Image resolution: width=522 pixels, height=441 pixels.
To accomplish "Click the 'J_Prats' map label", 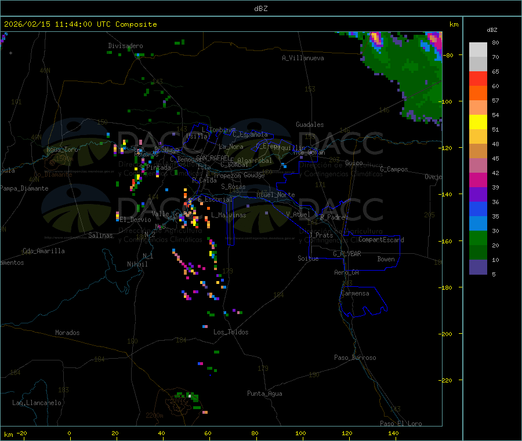I will coord(321,235).
